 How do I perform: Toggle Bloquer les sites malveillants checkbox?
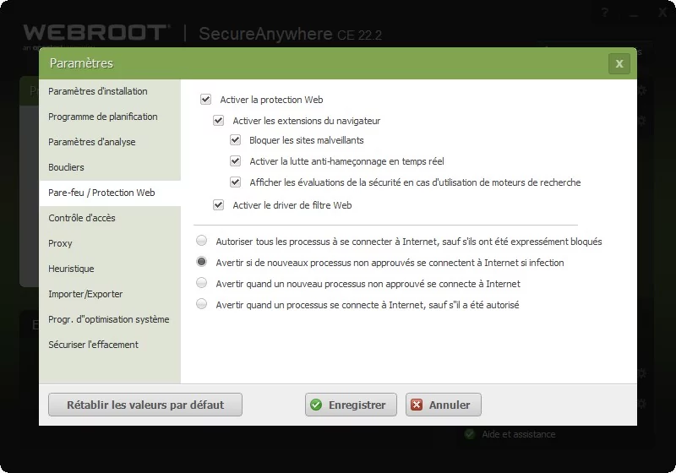(236, 140)
